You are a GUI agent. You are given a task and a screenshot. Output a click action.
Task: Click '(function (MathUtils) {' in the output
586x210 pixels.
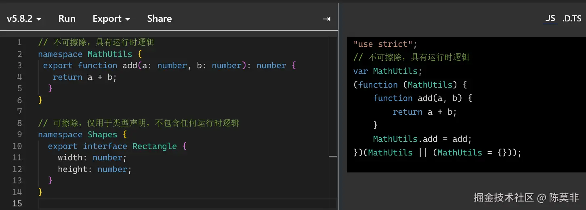410,85
